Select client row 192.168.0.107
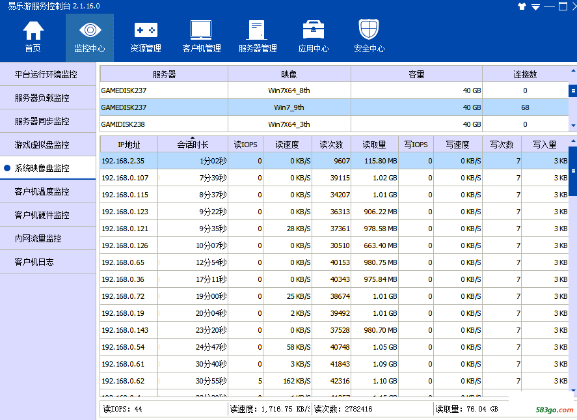The width and height of the screenshot is (577, 420). point(334,178)
